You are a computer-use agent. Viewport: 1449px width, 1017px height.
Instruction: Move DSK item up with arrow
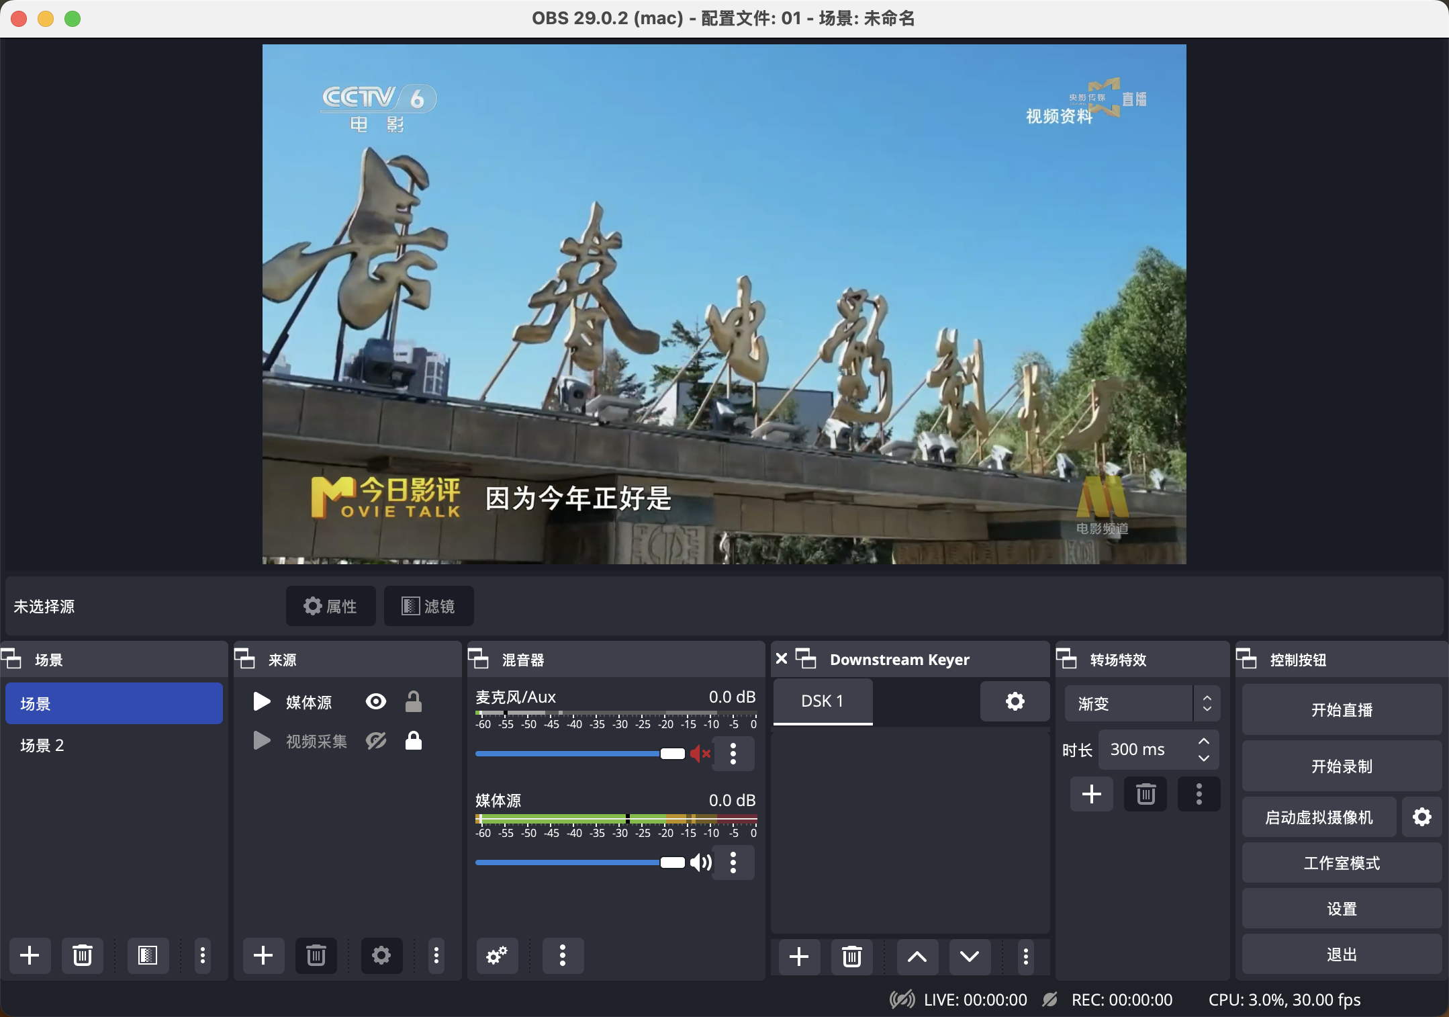(917, 956)
